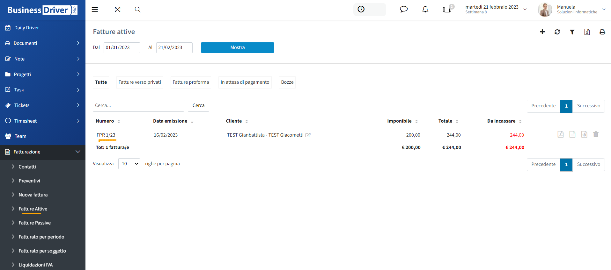Open invoice link FPR 1/23
611x270 pixels.
(106, 135)
